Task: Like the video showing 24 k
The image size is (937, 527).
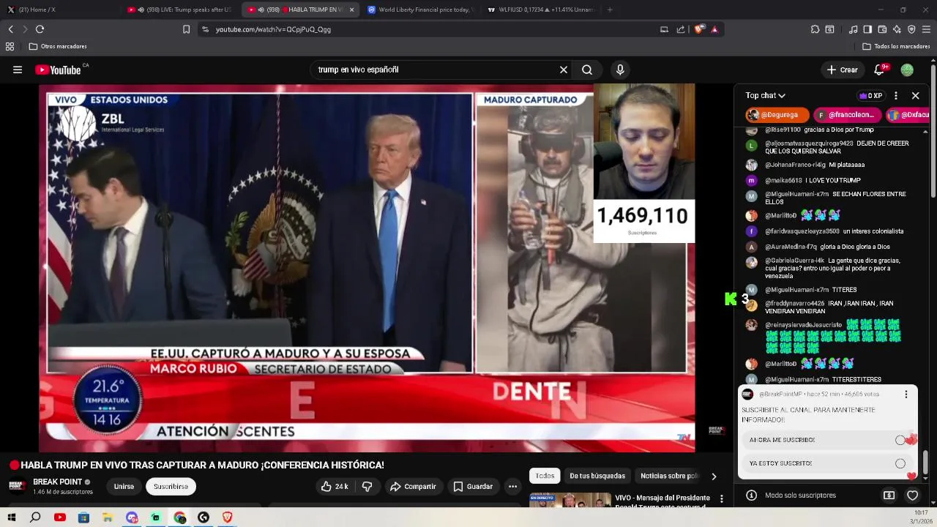Action: (335, 486)
